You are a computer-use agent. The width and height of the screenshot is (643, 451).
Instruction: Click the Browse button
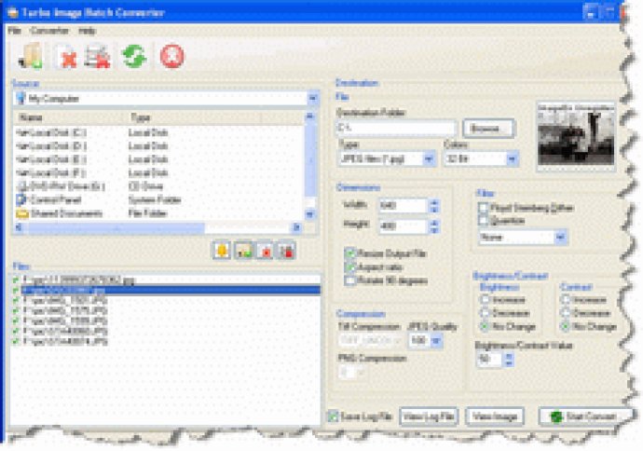click(x=488, y=129)
